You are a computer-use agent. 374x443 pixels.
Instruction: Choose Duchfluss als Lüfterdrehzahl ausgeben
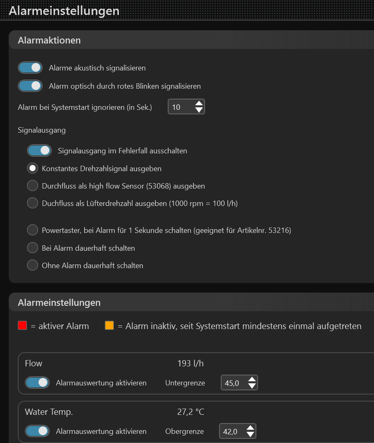coord(32,203)
